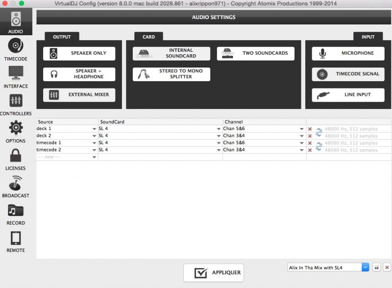Save the current audio config preset

coord(376,267)
